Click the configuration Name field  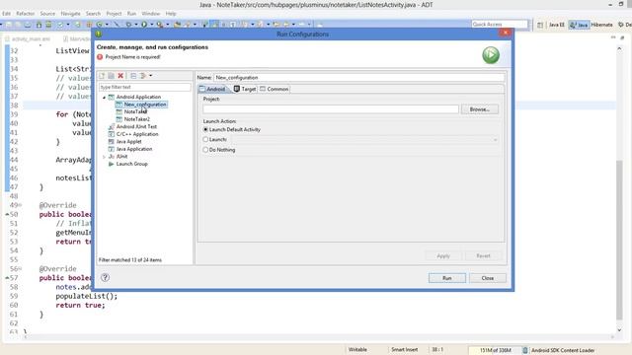coord(358,77)
